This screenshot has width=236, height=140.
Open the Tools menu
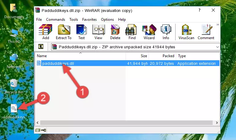74,20
